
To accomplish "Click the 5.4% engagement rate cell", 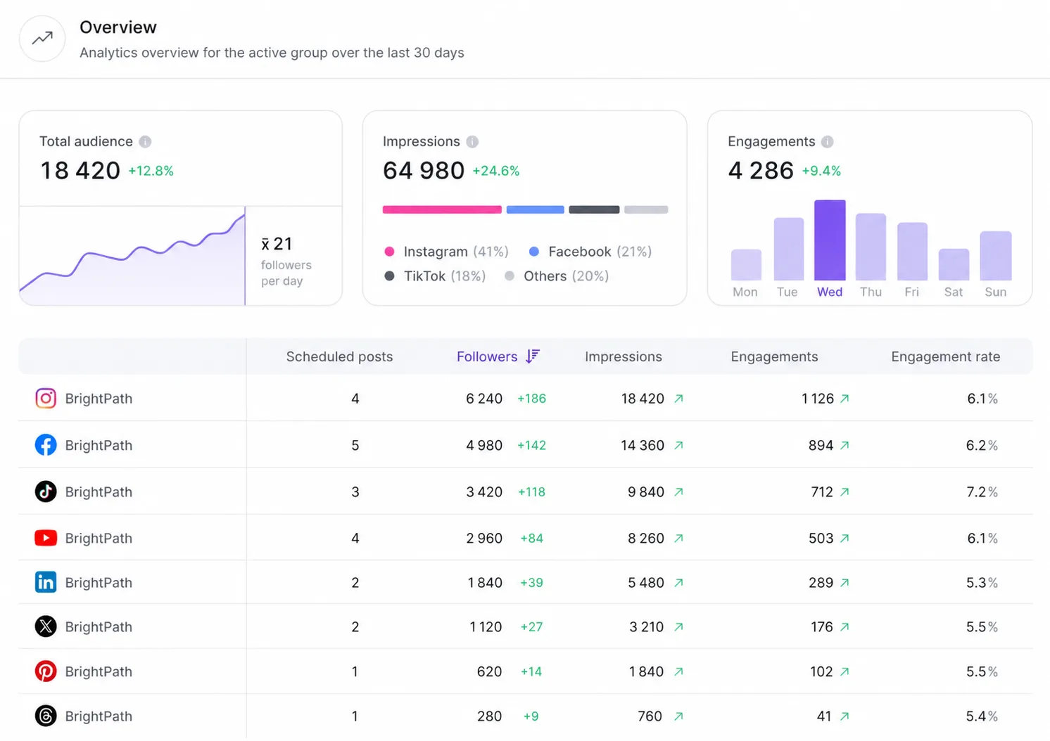I will 982,716.
